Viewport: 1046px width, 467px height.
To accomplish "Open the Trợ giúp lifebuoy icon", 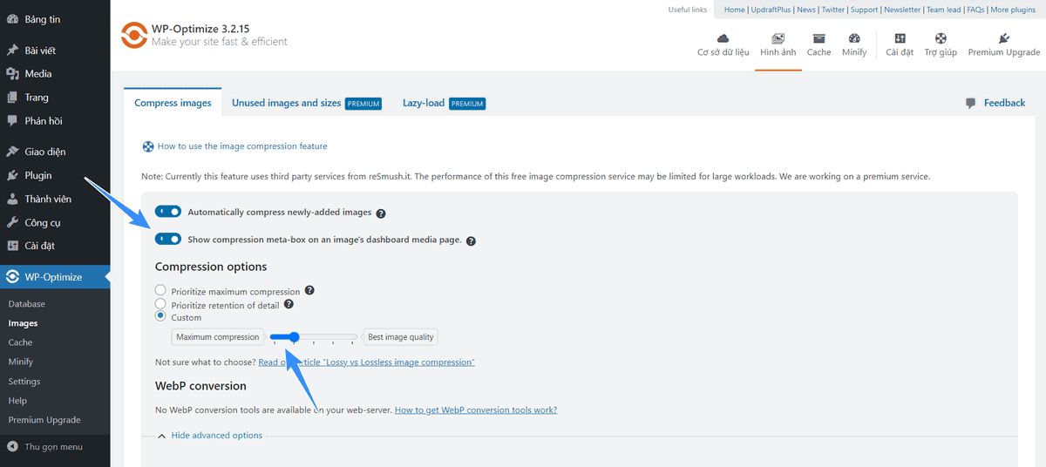I will click(941, 38).
